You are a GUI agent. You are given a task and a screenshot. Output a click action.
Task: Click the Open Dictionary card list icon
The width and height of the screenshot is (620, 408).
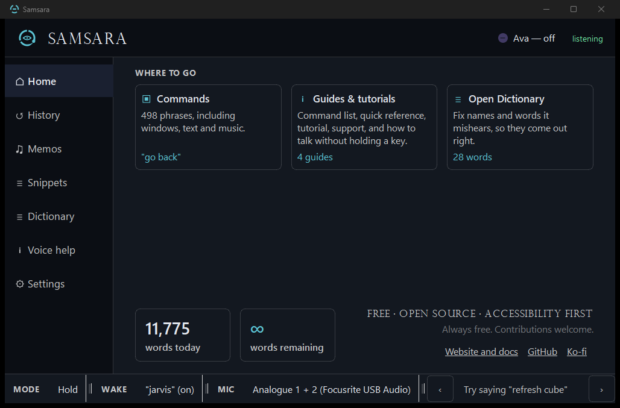coord(458,99)
